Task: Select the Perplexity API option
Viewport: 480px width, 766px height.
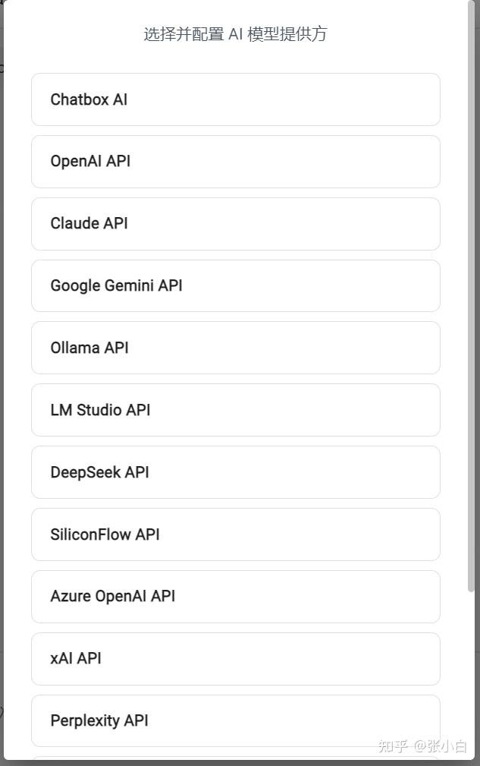Action: [x=236, y=720]
